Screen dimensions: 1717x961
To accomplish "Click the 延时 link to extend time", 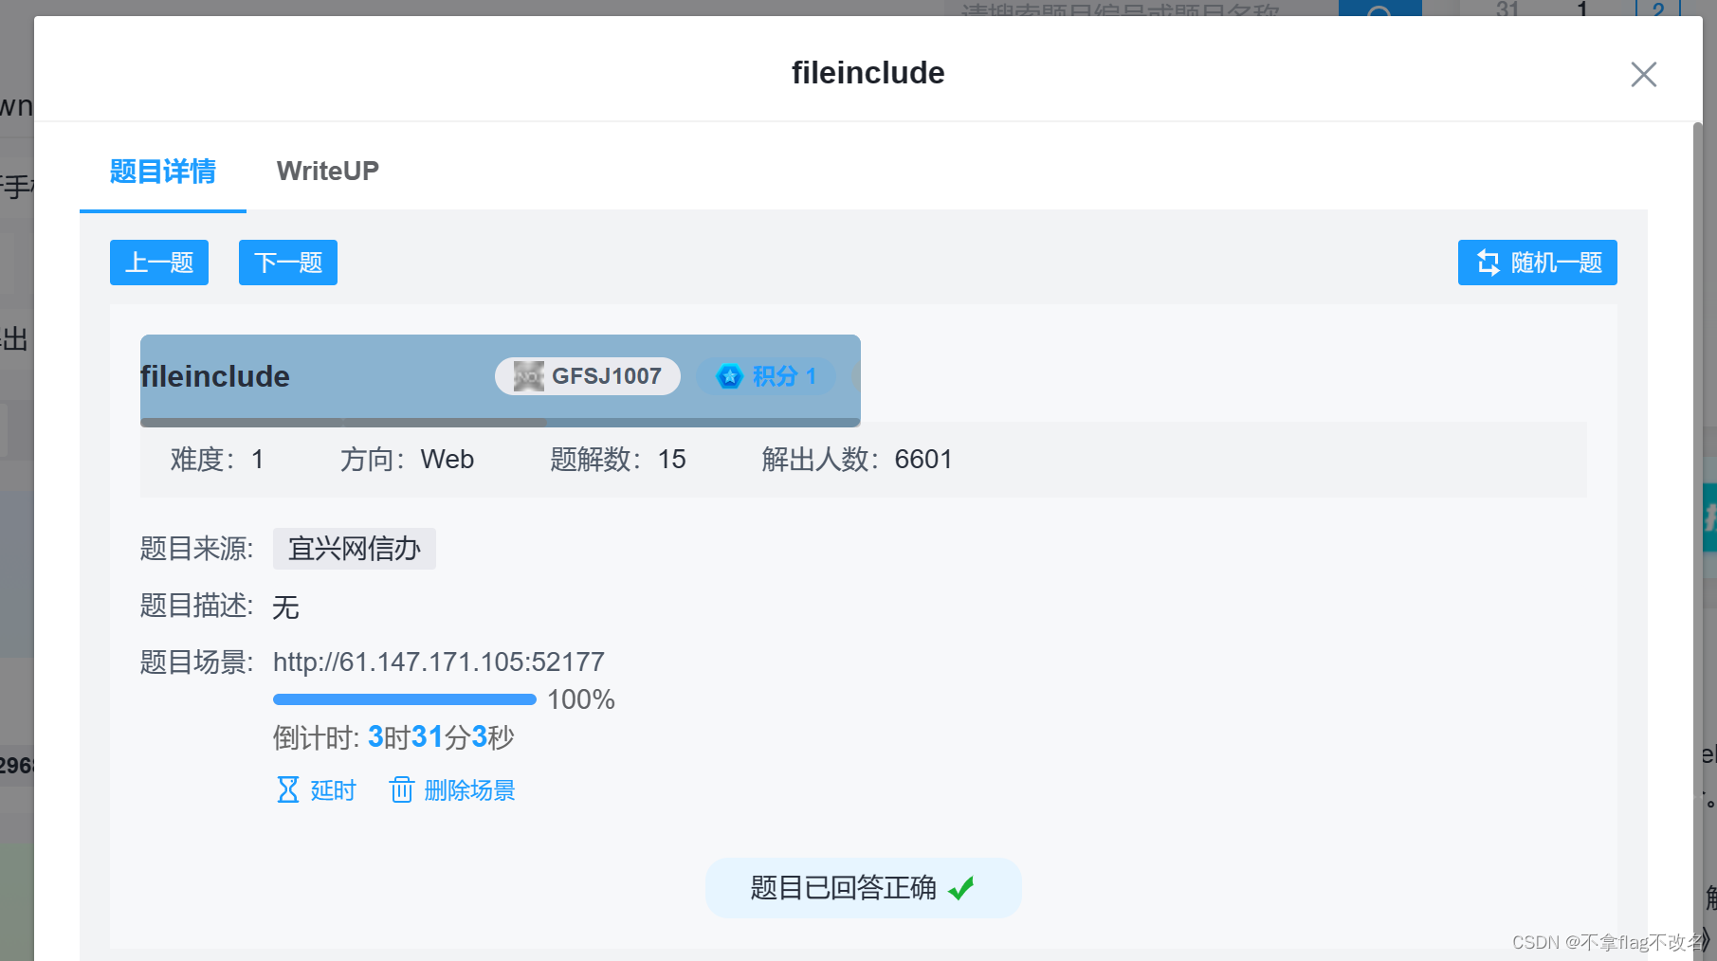I will [330, 789].
